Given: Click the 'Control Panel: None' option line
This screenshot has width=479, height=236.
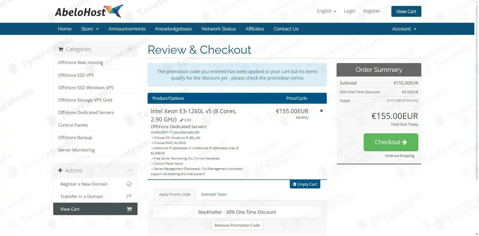Looking at the screenshot, I should pyautogui.click(x=167, y=164).
